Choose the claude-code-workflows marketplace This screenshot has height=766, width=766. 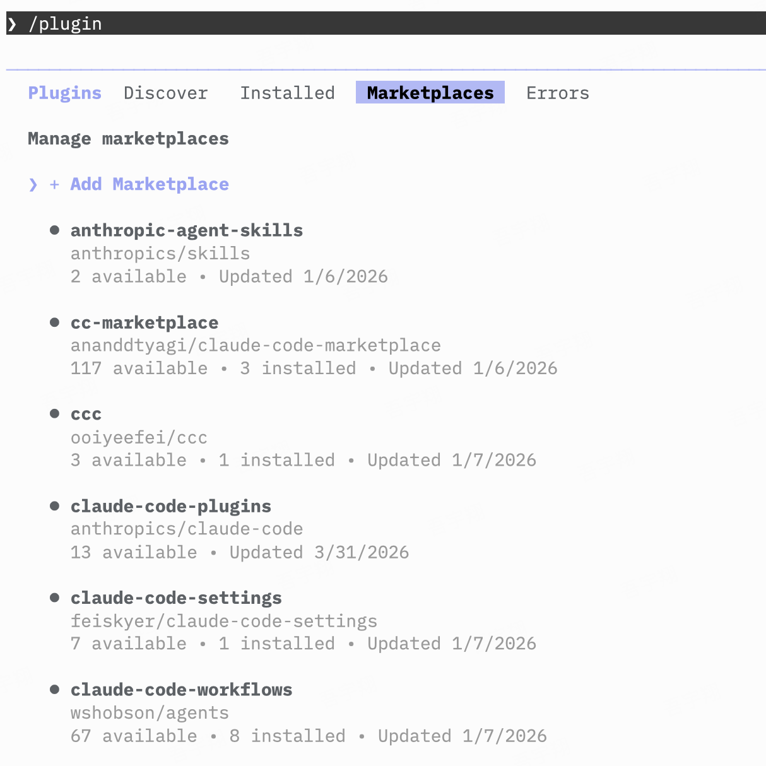click(181, 690)
